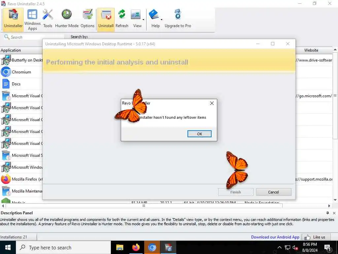Select Butterfly on Desktop list entry
This screenshot has height=254, width=338.
coord(21,60)
